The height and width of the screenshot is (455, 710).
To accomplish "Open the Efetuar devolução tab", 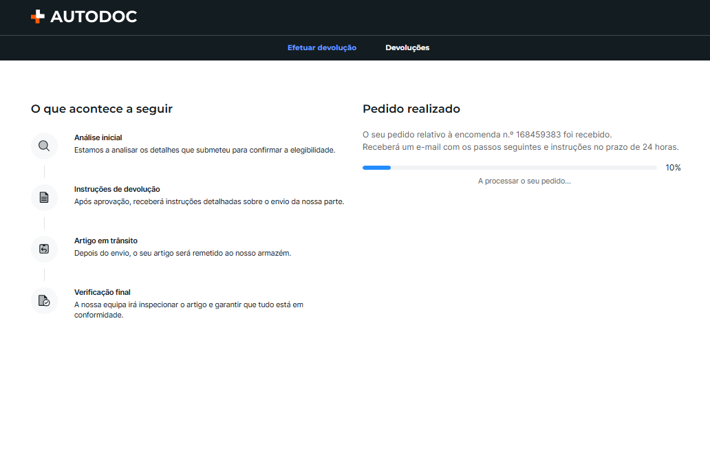I will pyautogui.click(x=322, y=47).
